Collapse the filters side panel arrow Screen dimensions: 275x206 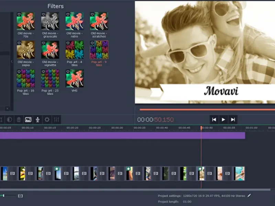11,61
